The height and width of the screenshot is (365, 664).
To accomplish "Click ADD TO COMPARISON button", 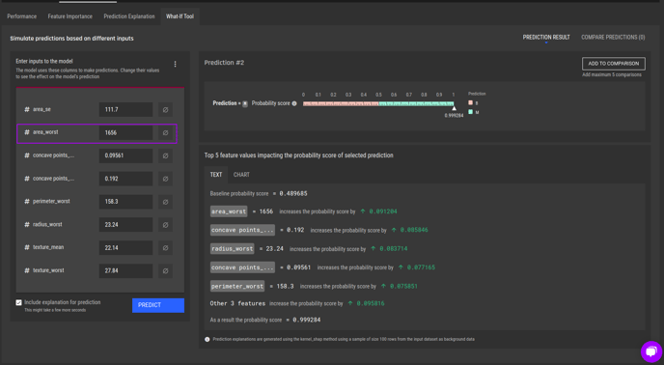I will pyautogui.click(x=614, y=64).
